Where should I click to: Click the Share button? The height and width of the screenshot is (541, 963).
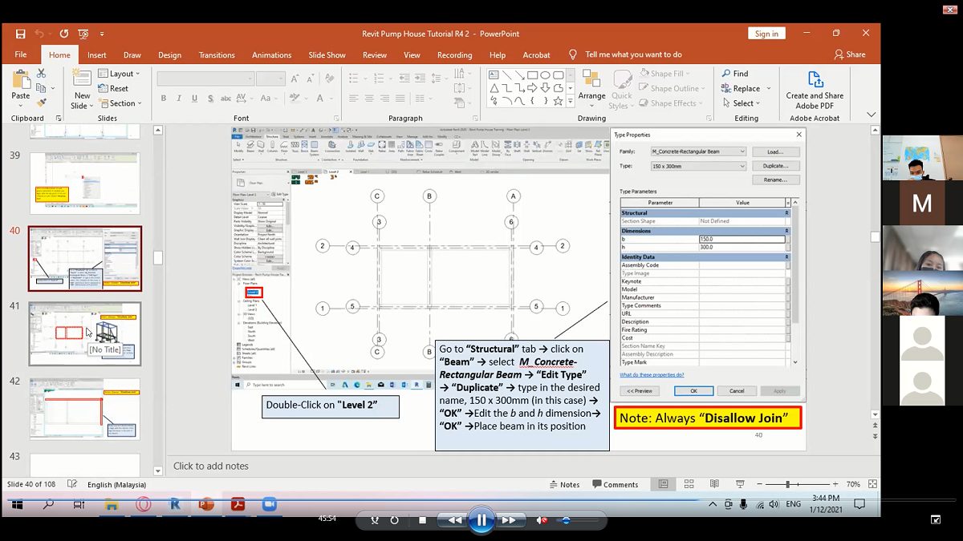(x=850, y=55)
